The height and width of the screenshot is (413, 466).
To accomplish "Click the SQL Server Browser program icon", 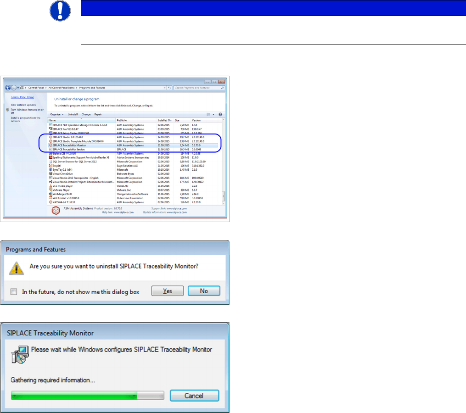I will tap(51, 162).
